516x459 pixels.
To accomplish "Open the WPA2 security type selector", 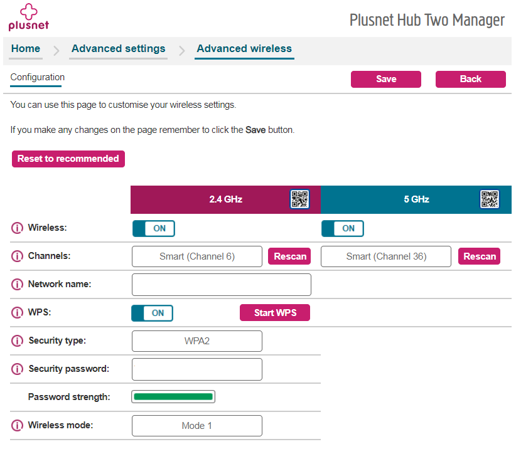I will (x=196, y=341).
